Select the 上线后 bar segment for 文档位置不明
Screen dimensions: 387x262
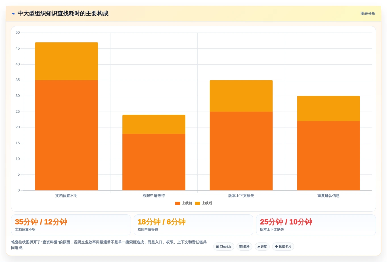pyautogui.click(x=66, y=61)
